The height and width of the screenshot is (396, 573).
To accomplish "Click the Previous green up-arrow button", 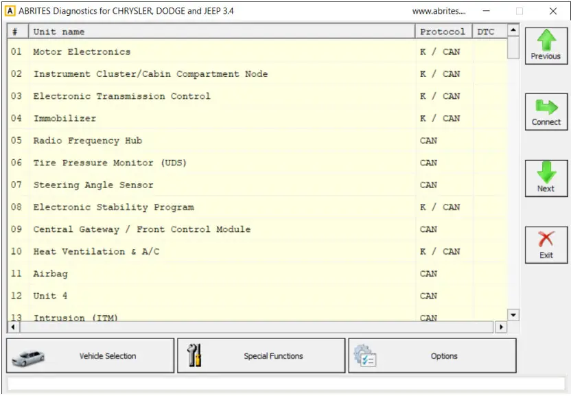I will 546,46.
